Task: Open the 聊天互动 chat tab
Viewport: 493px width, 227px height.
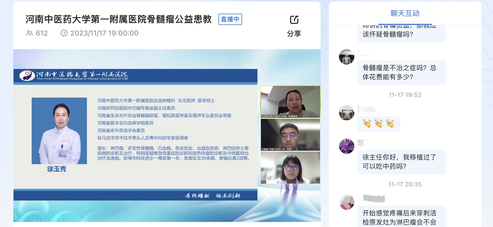Action: (405, 13)
